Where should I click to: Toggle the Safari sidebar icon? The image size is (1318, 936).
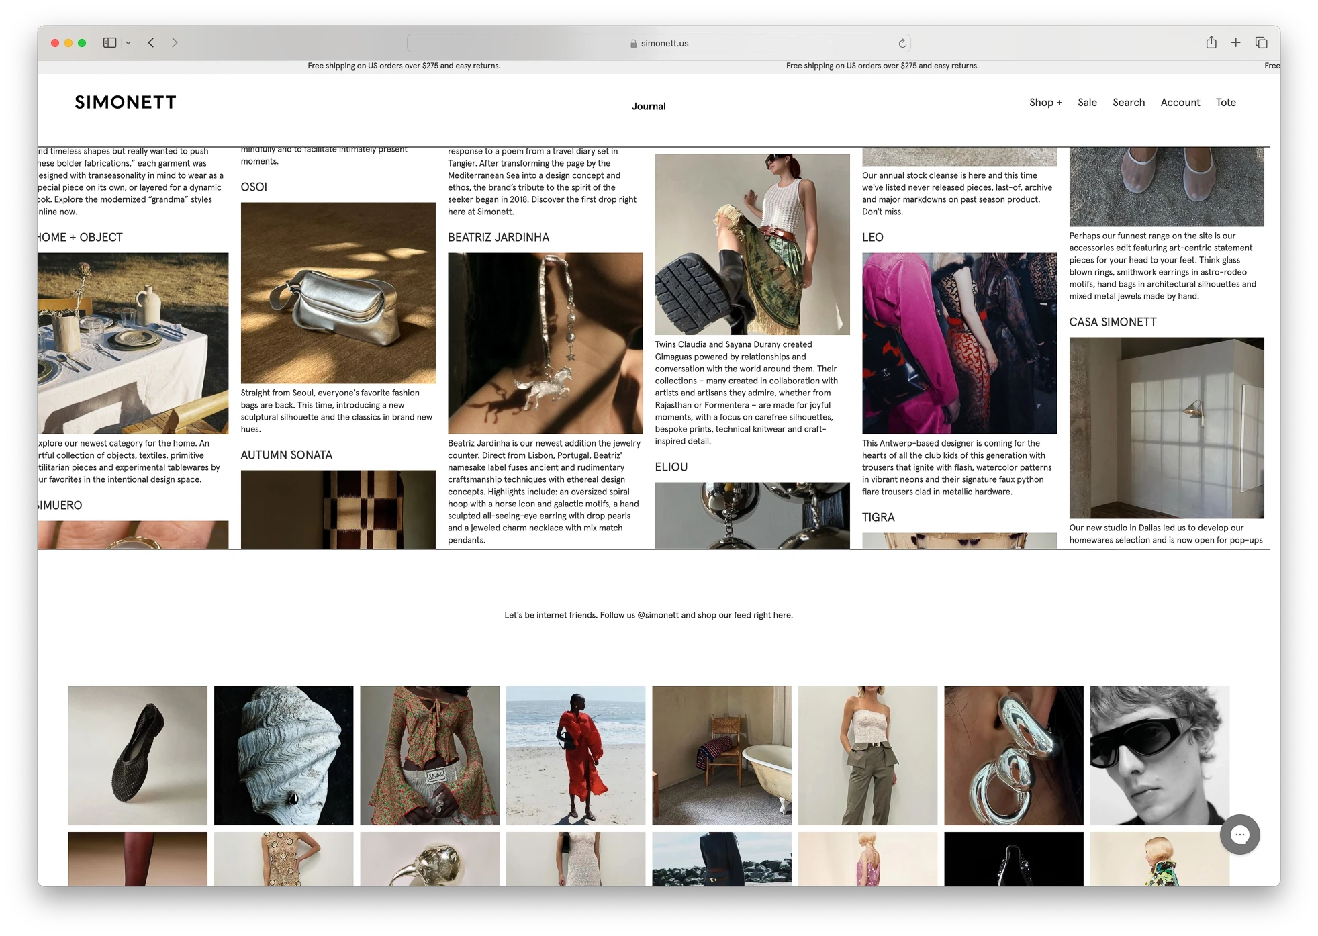[x=110, y=43]
